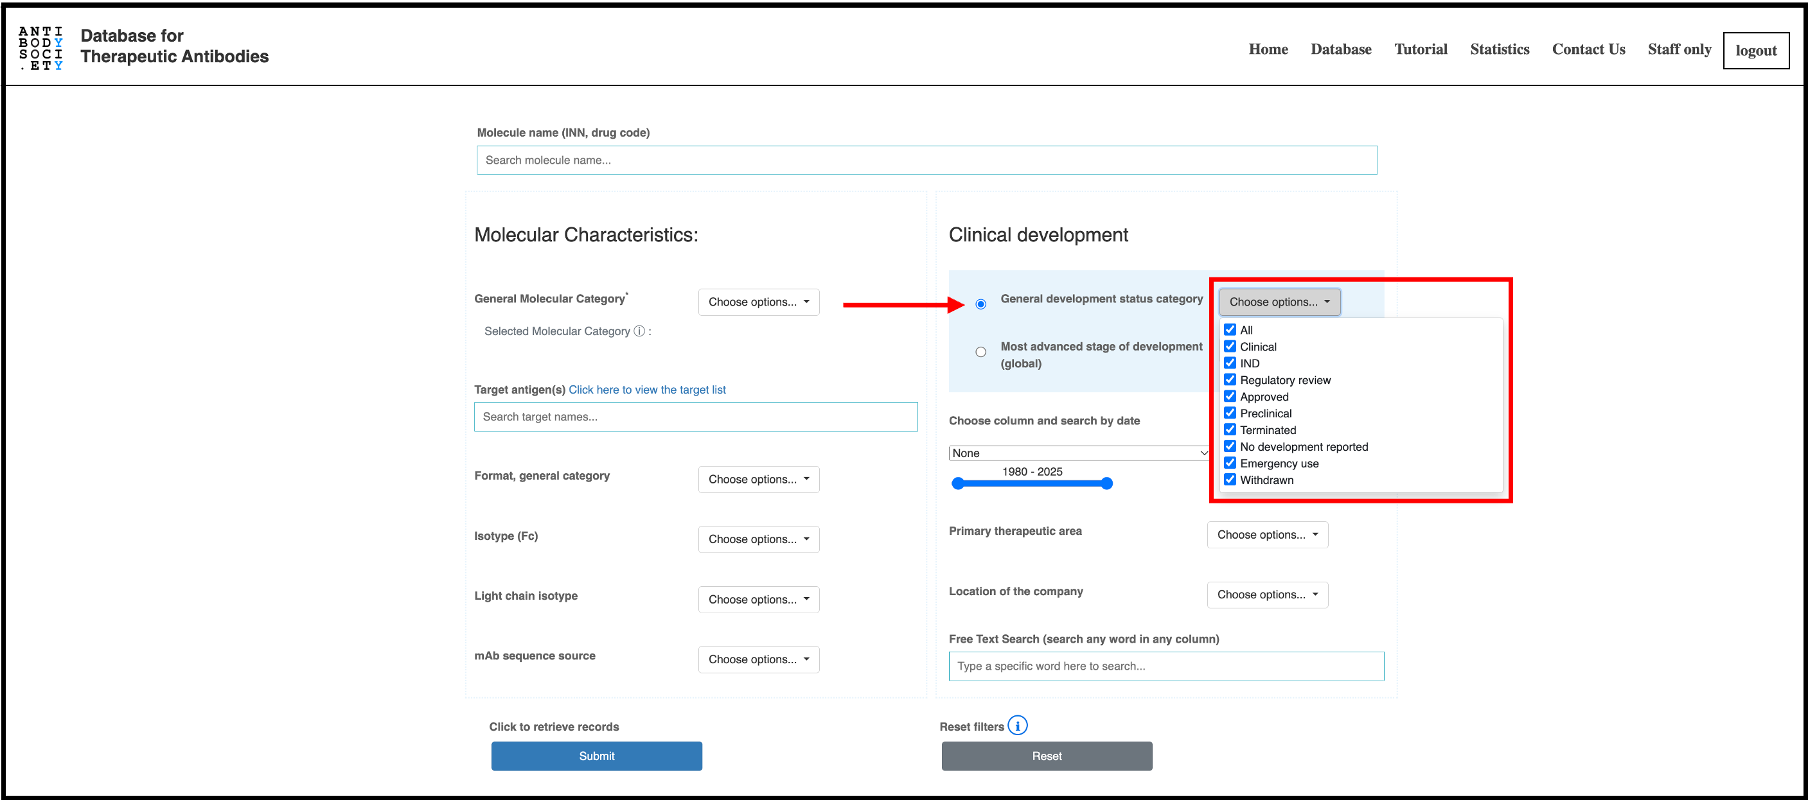This screenshot has width=1808, height=800.
Task: Open the Tutorial page
Action: 1421,49
